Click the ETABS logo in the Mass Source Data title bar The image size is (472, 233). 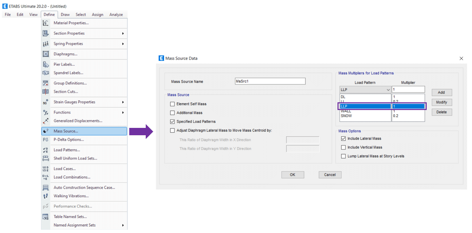pos(162,58)
